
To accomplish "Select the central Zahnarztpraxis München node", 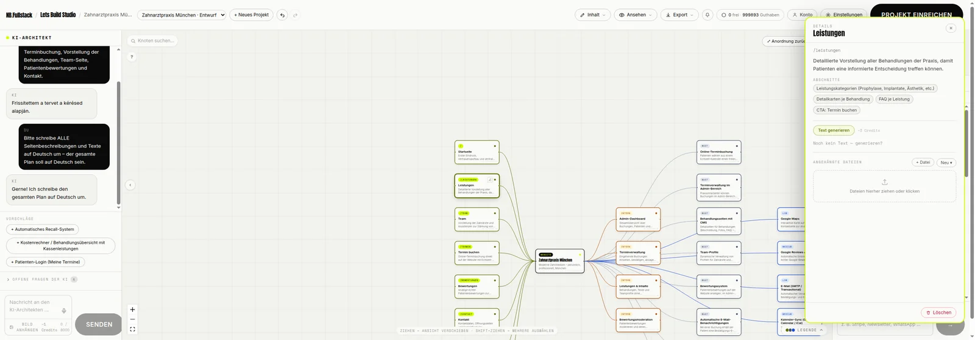I will pyautogui.click(x=559, y=261).
